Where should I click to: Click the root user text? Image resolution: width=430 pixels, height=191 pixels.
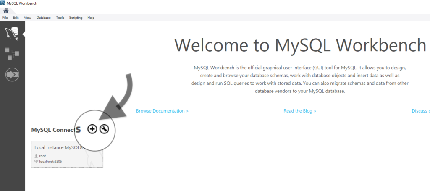tap(42, 156)
